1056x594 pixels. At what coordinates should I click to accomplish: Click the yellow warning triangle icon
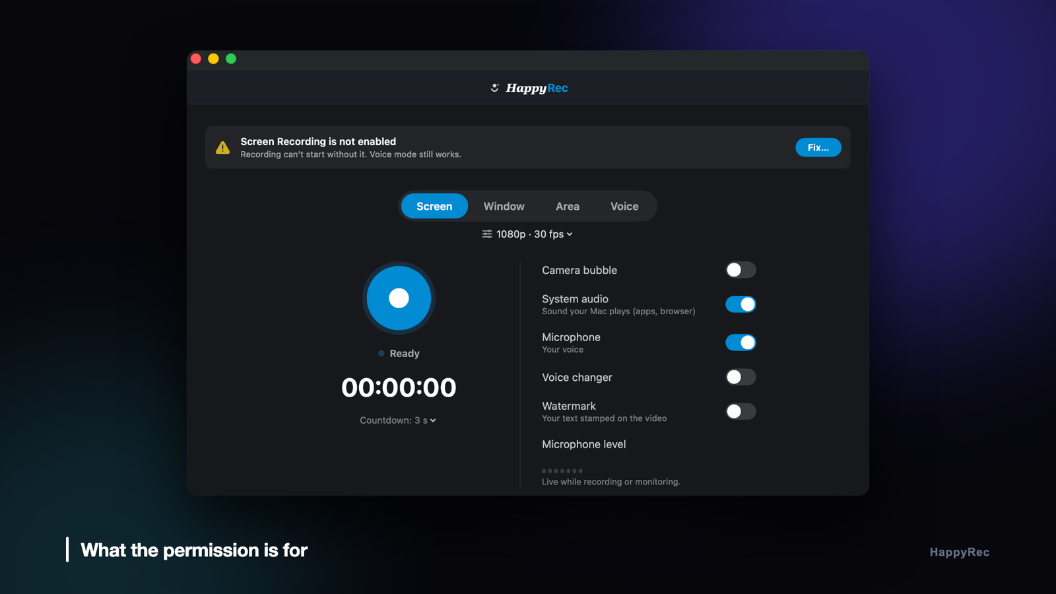(223, 148)
